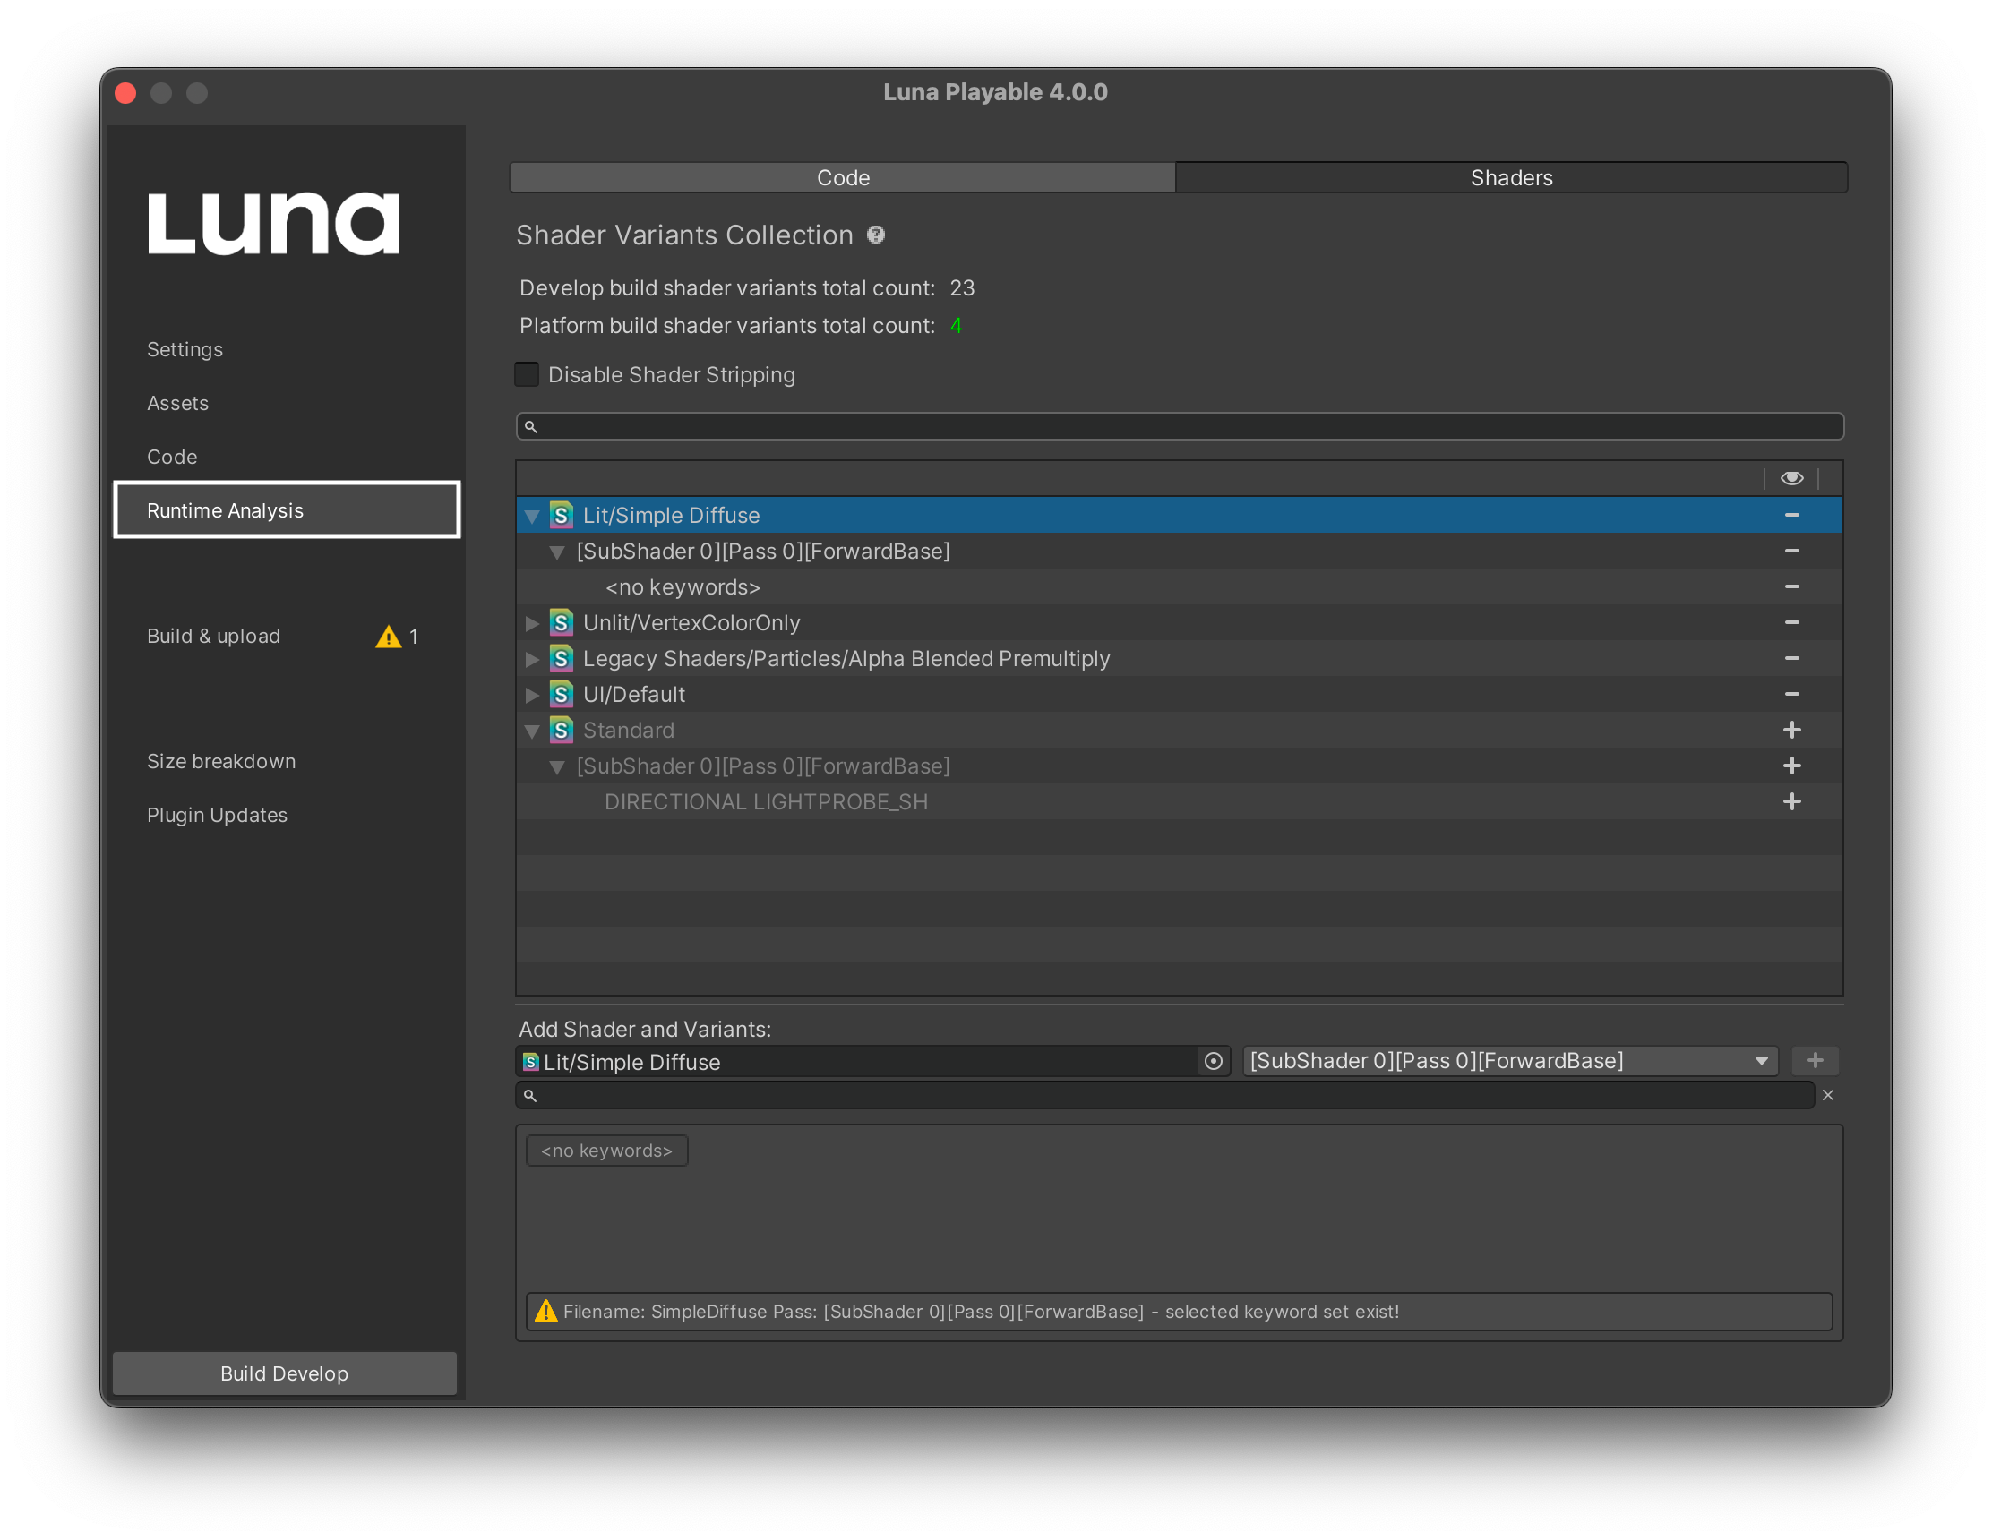Open Assets in the sidebar

point(178,403)
